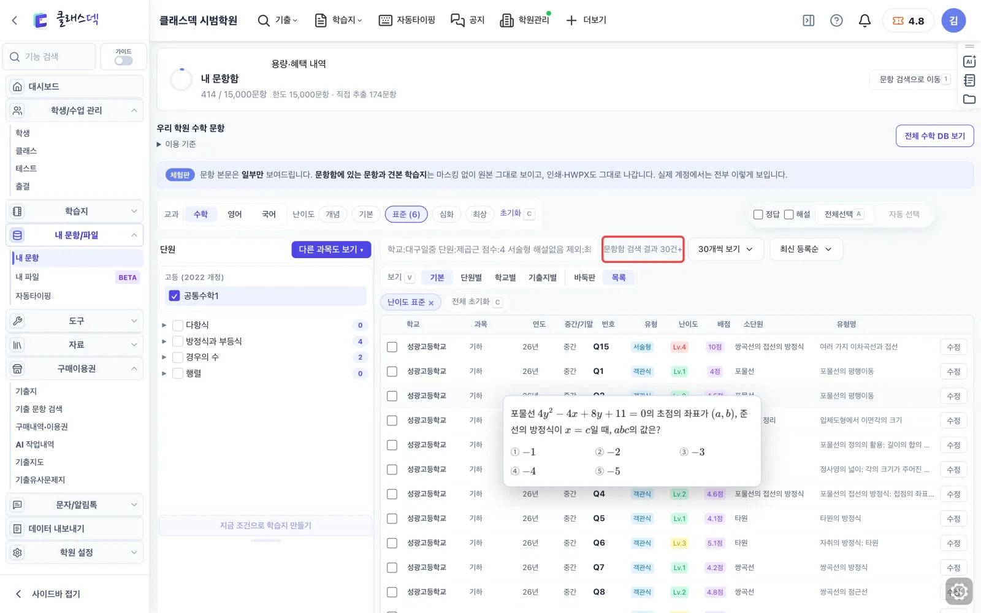Open the help question mark icon
This screenshot has height=613, width=981.
click(836, 21)
